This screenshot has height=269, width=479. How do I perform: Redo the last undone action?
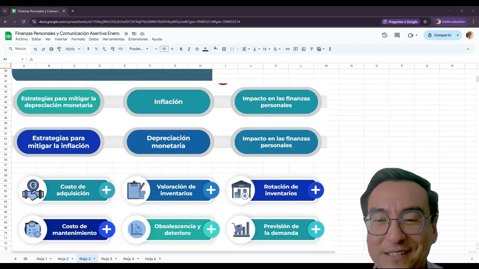(x=43, y=49)
